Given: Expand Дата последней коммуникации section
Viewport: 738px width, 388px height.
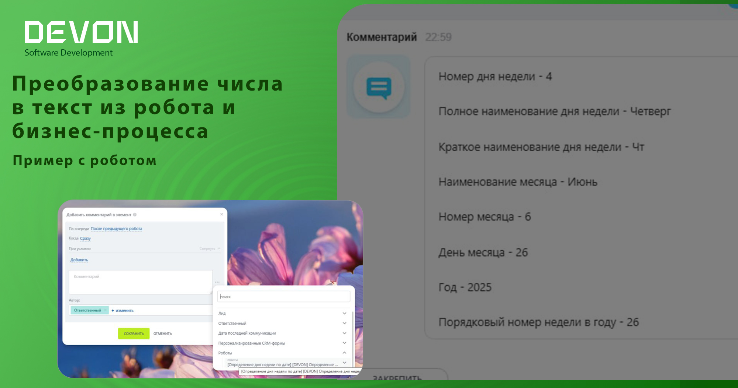Looking at the screenshot, I should click(x=282, y=333).
